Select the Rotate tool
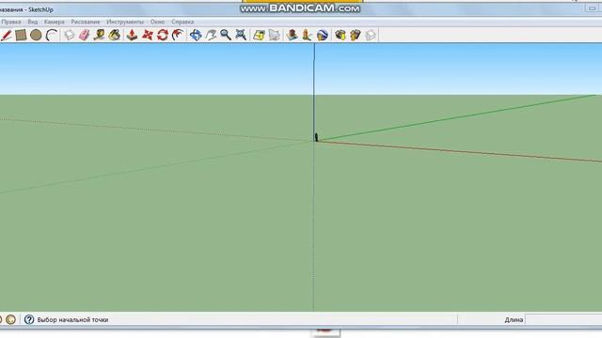The height and width of the screenshot is (338, 602). tap(163, 36)
